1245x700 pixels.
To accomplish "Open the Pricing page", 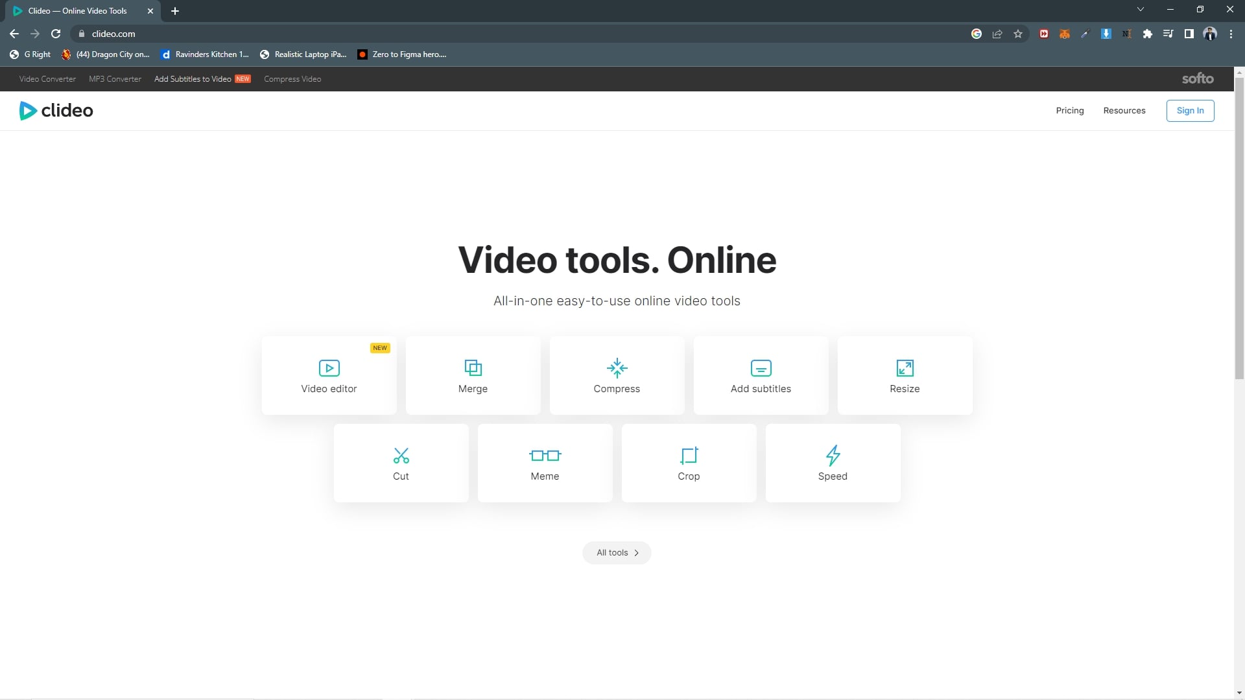I will pyautogui.click(x=1069, y=111).
